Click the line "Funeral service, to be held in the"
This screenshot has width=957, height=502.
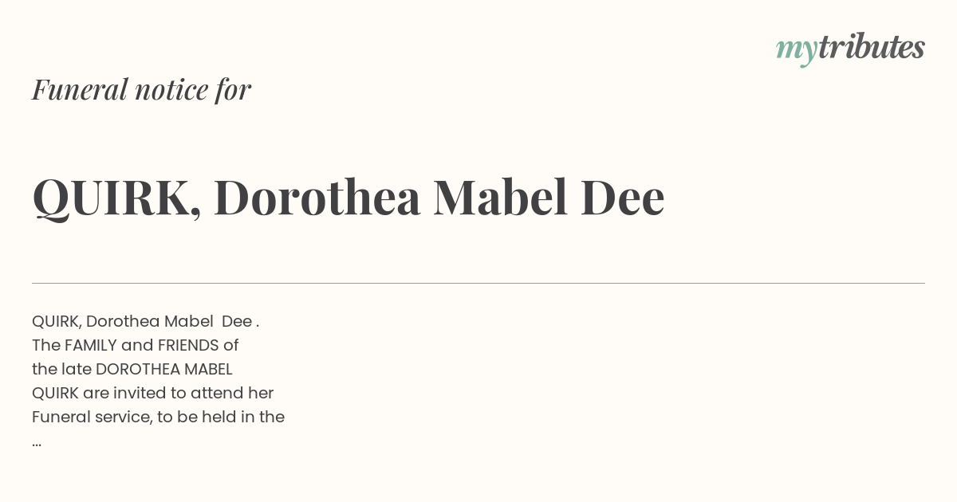tap(158, 417)
